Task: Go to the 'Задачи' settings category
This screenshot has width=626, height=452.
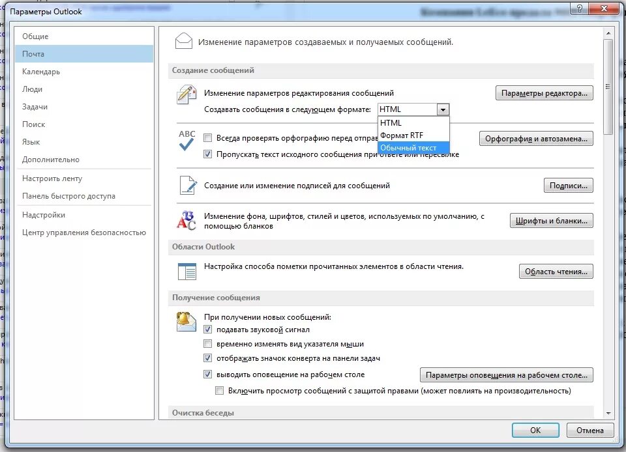Action: [84, 106]
